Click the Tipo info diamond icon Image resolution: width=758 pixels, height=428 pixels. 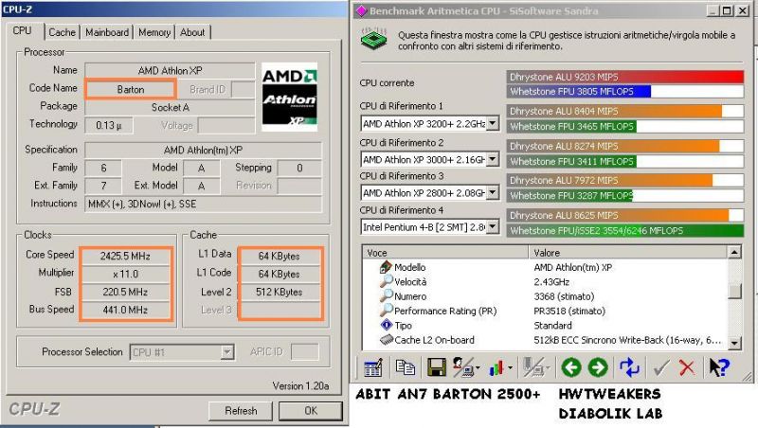pyautogui.click(x=387, y=325)
